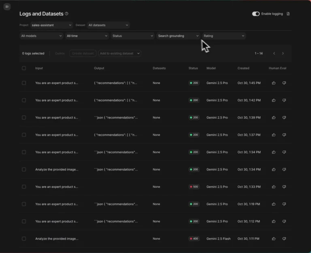Thumbs down the Oct 30, 1:12 PM log

coord(284,221)
